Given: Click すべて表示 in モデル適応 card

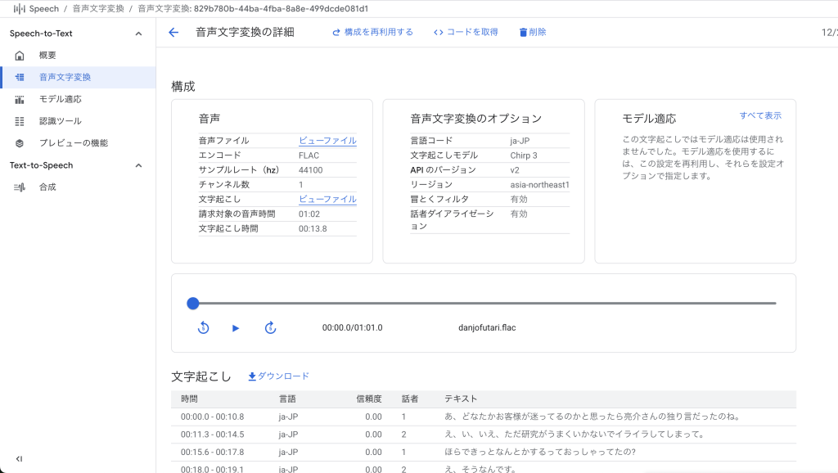Looking at the screenshot, I should (760, 116).
